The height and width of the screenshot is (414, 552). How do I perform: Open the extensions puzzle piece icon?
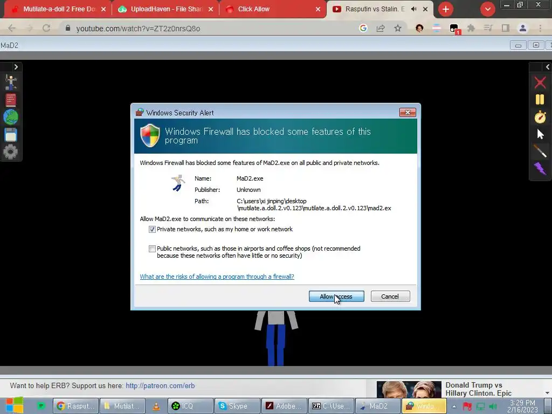tap(471, 28)
